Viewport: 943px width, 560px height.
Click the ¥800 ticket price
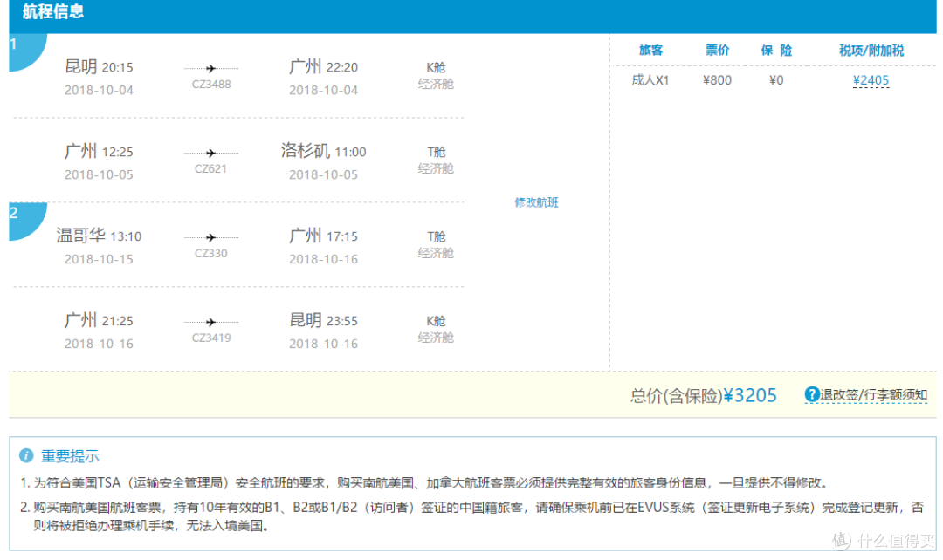coord(717,80)
